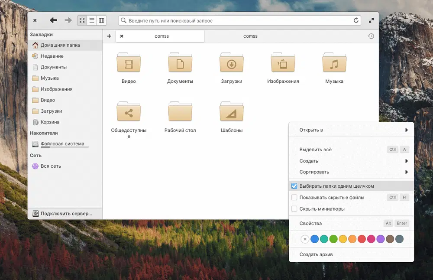
Task: Click the reload icon in path bar
Action: click(x=356, y=20)
